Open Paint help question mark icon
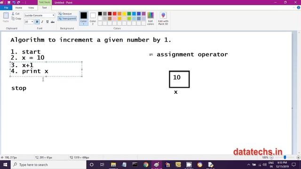The height and width of the screenshot is (169, 301). point(298,8)
